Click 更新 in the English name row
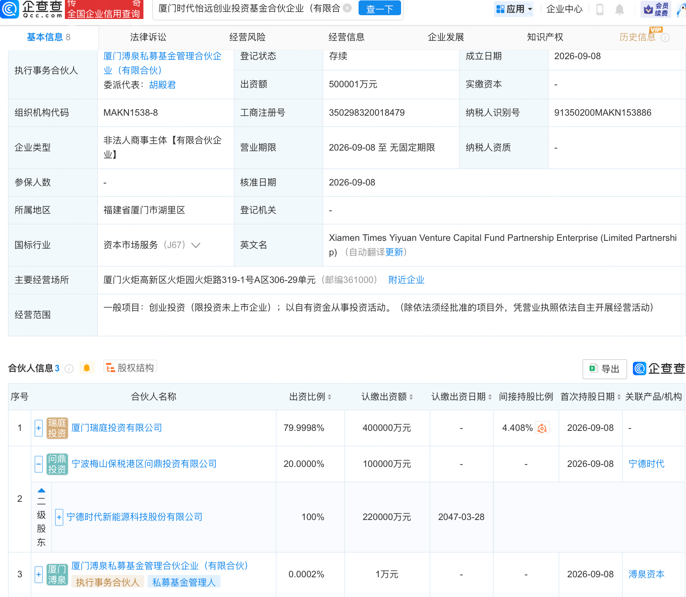The image size is (686, 597). click(394, 252)
